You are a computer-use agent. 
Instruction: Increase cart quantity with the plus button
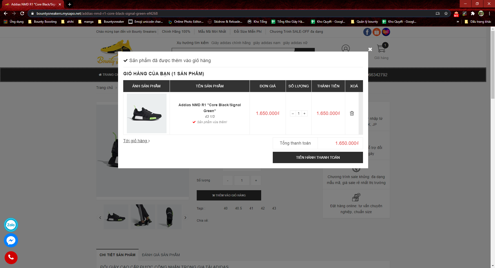[x=304, y=113]
